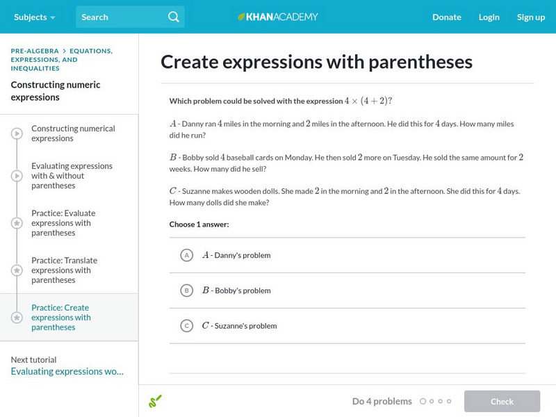This screenshot has width=556, height=417.
Task: Click play icon beside Evaluating expressions with & without parentheses
Action: coord(17,176)
